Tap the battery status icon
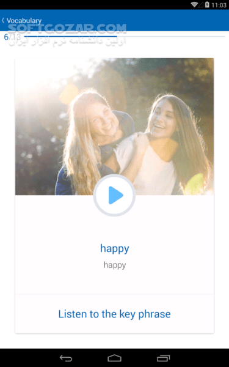The width and height of the screenshot is (229, 367). (207, 5)
